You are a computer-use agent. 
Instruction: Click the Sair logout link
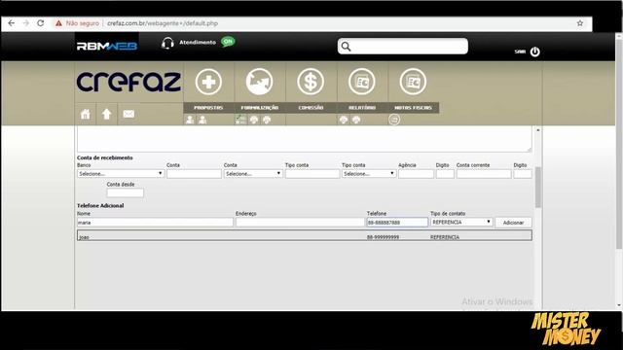520,52
